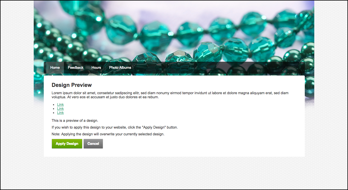Select Hours in the navigation bar

click(x=96, y=68)
